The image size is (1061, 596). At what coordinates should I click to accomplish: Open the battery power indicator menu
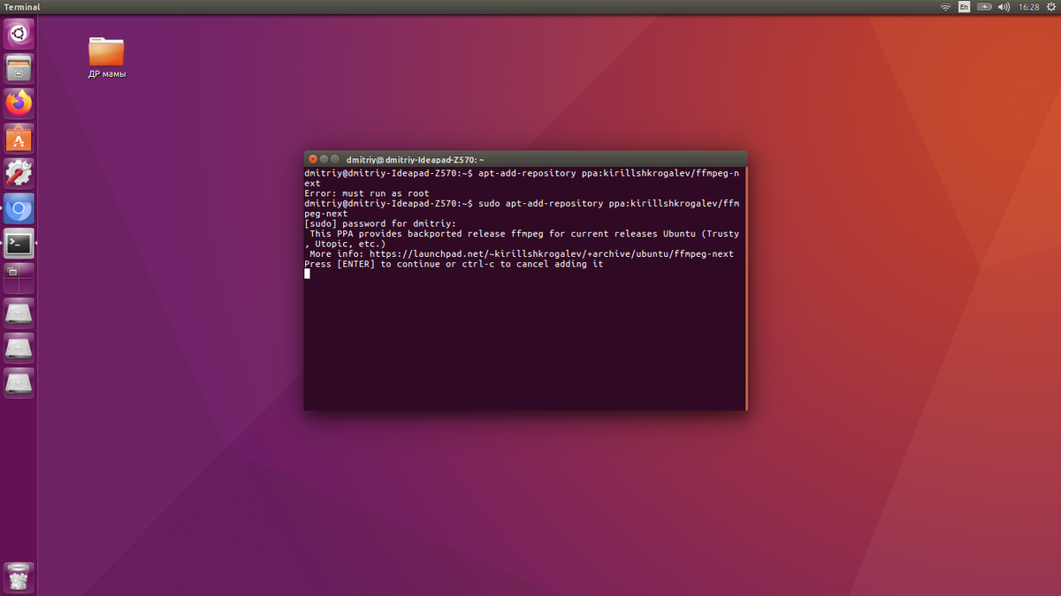point(983,6)
